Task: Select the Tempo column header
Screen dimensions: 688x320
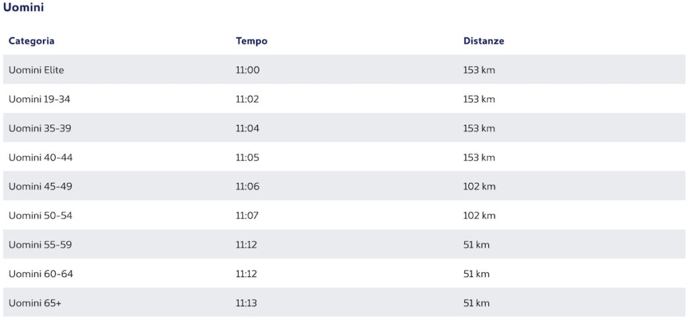Action: click(251, 41)
